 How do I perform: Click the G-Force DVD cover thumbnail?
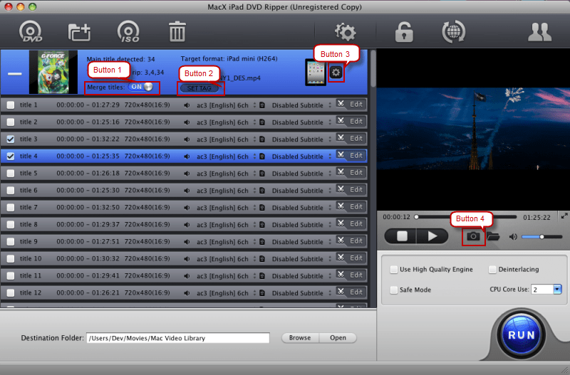pos(53,72)
